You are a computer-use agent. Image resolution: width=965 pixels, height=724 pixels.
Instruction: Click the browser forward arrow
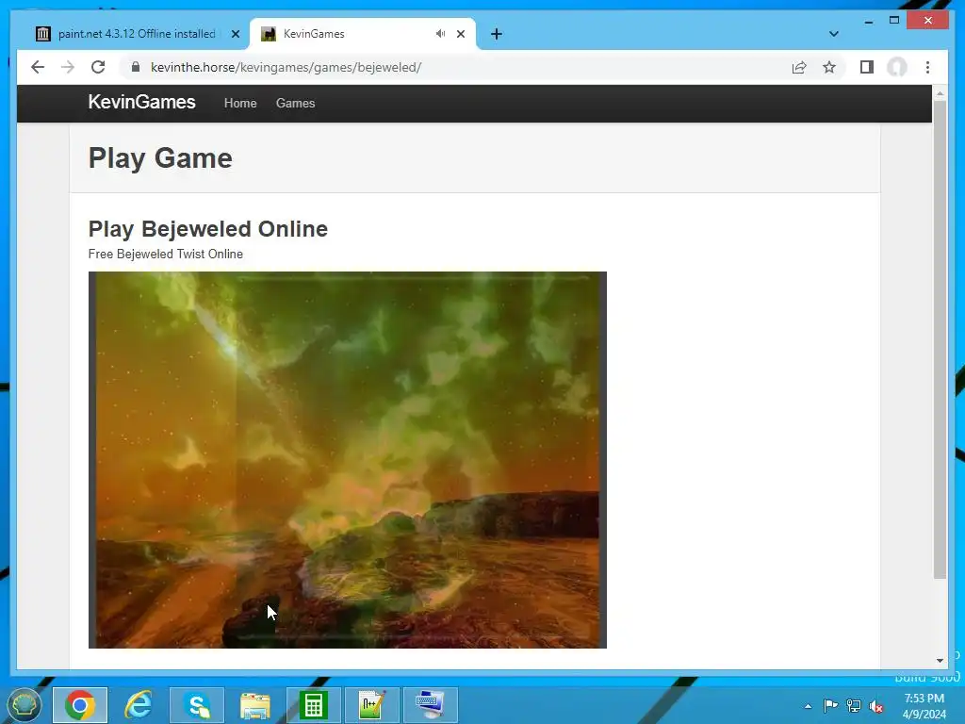pos(68,67)
